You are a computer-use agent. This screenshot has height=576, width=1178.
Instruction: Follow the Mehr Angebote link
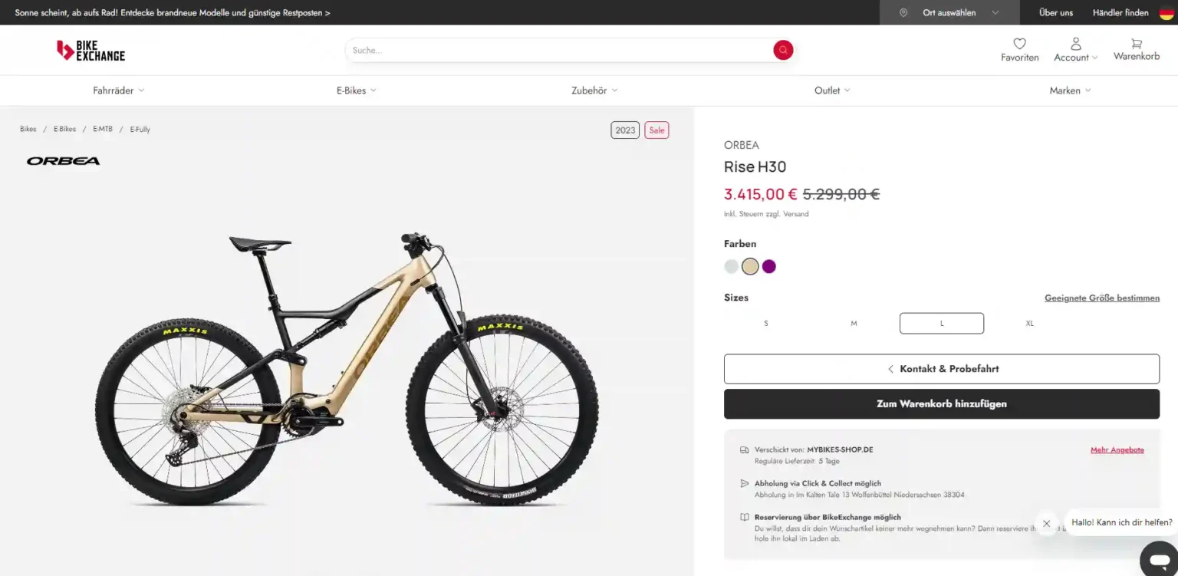click(x=1117, y=450)
